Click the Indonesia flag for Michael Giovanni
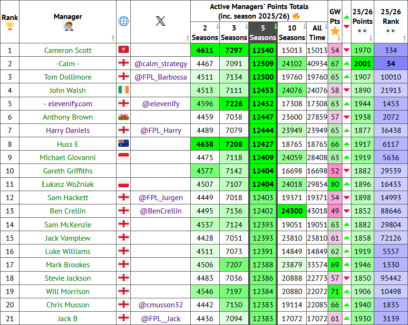Image resolution: width=408 pixels, height=325 pixels. click(124, 156)
